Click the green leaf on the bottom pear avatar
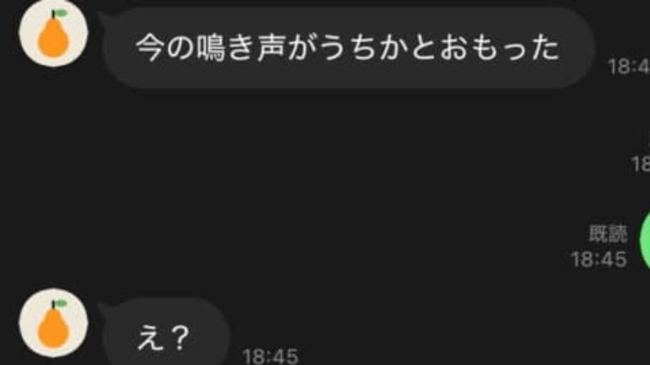The height and width of the screenshot is (365, 650). tap(61, 303)
